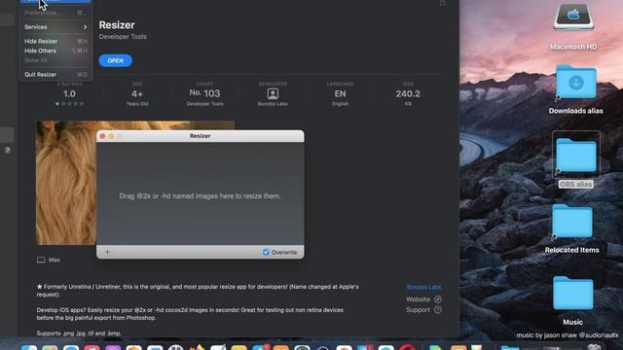Expand the Services submenu arrow
The width and height of the screenshot is (623, 350).
coord(85,27)
